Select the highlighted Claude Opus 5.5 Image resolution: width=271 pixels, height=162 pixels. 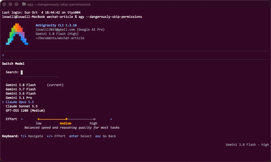point(20,102)
